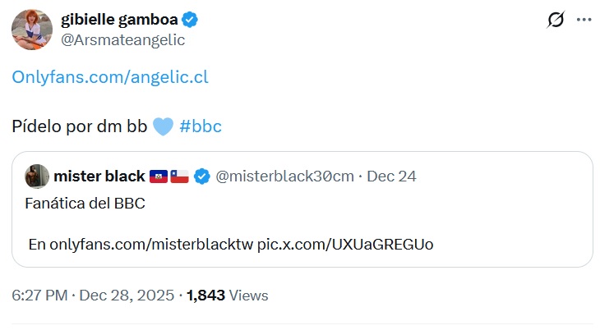This screenshot has width=600, height=330.
Task: Open the three-dot more options menu
Action: coord(584,21)
